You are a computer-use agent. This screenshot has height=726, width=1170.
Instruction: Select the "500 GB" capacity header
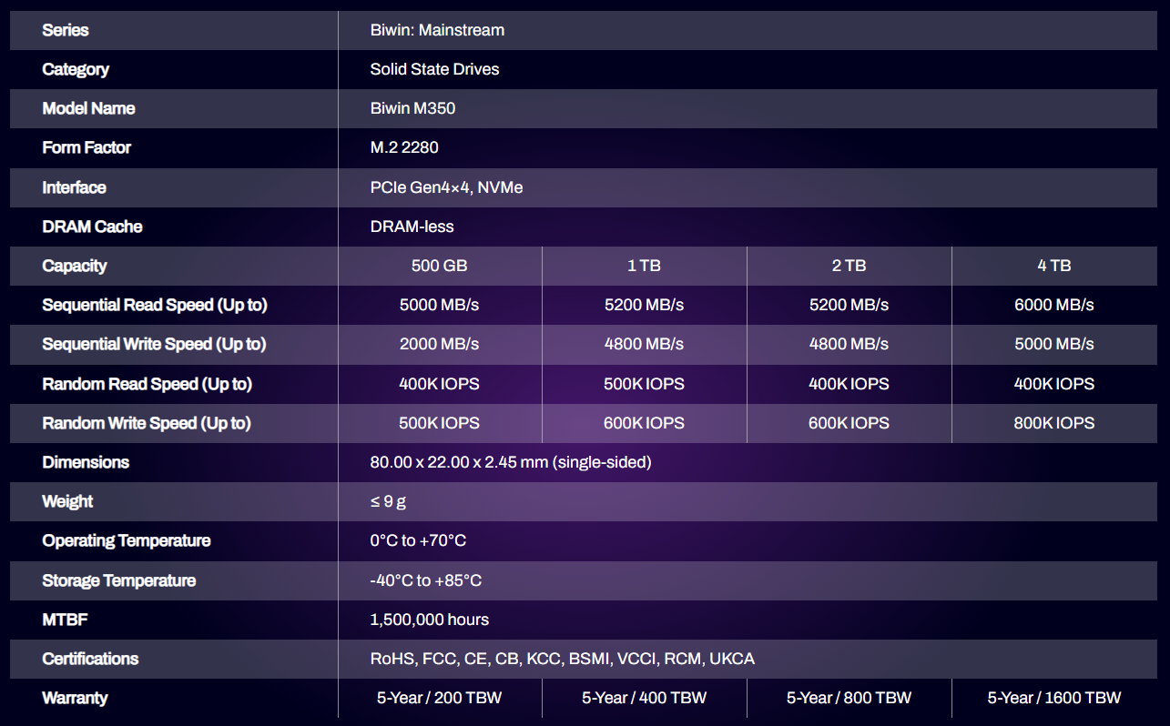pyautogui.click(x=440, y=266)
